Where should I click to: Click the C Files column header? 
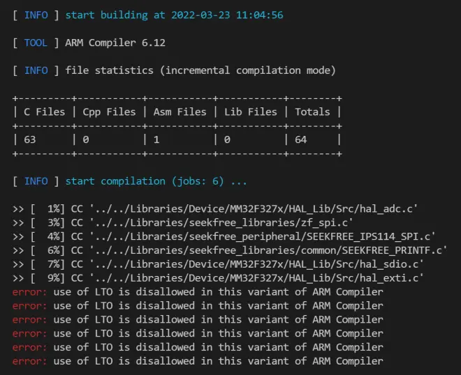[x=45, y=112]
